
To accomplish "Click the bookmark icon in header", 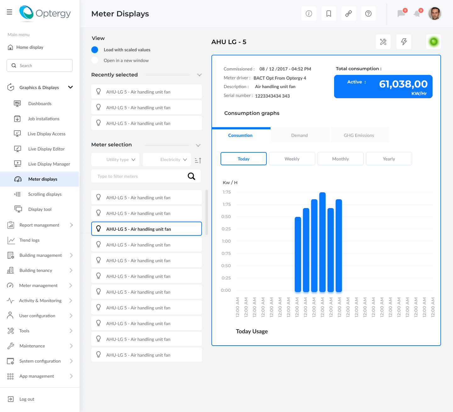I will tap(329, 14).
